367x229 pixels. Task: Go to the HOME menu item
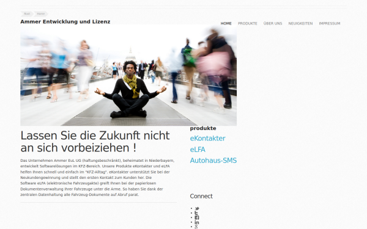(x=226, y=23)
